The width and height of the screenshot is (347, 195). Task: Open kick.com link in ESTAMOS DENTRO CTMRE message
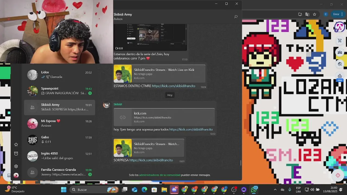(173, 86)
